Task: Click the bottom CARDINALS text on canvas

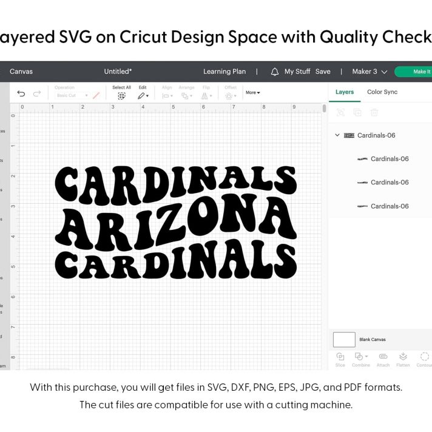Action: [x=176, y=260]
